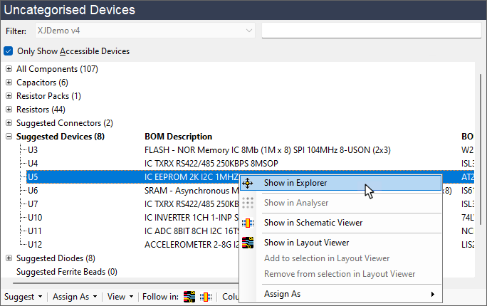487x306 pixels.
Task: Expand the Suggested Diodes group
Action: tap(9, 258)
